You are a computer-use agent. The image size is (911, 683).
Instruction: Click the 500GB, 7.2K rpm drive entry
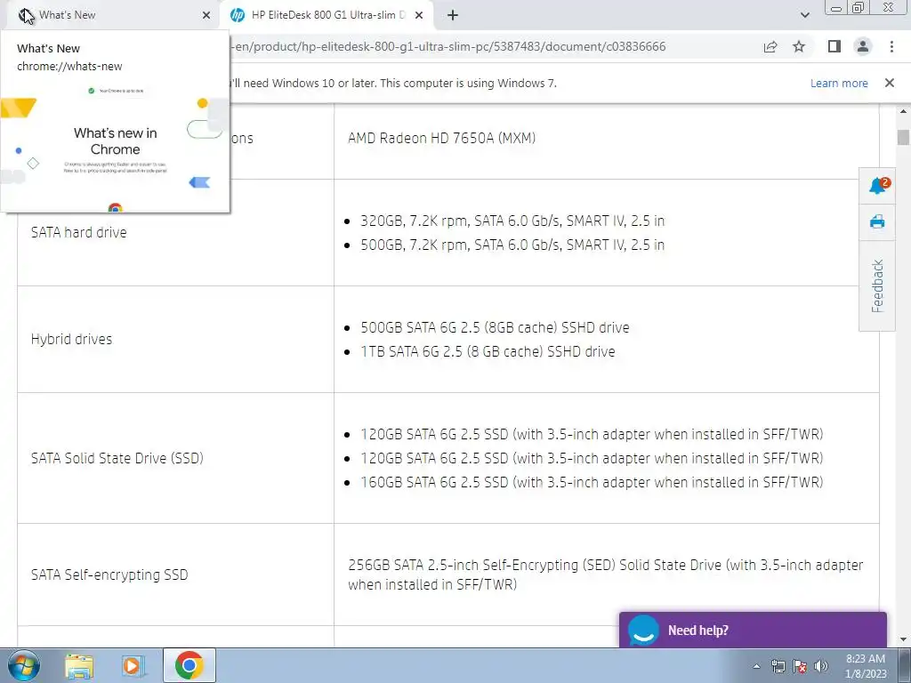[x=512, y=245]
